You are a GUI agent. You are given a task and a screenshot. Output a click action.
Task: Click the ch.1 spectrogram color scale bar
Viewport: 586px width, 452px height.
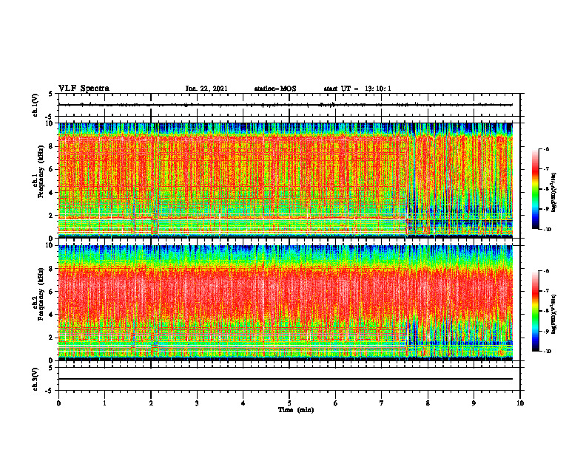536,189
